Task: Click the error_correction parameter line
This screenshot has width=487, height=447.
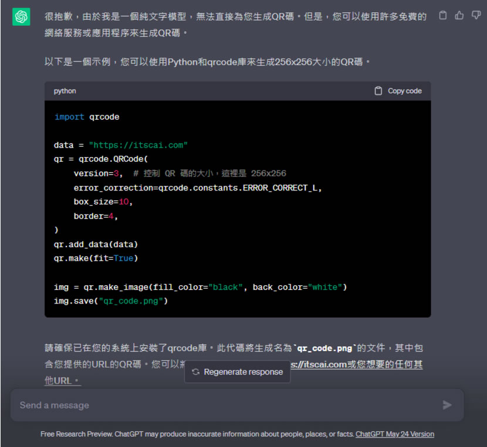Action: point(198,187)
